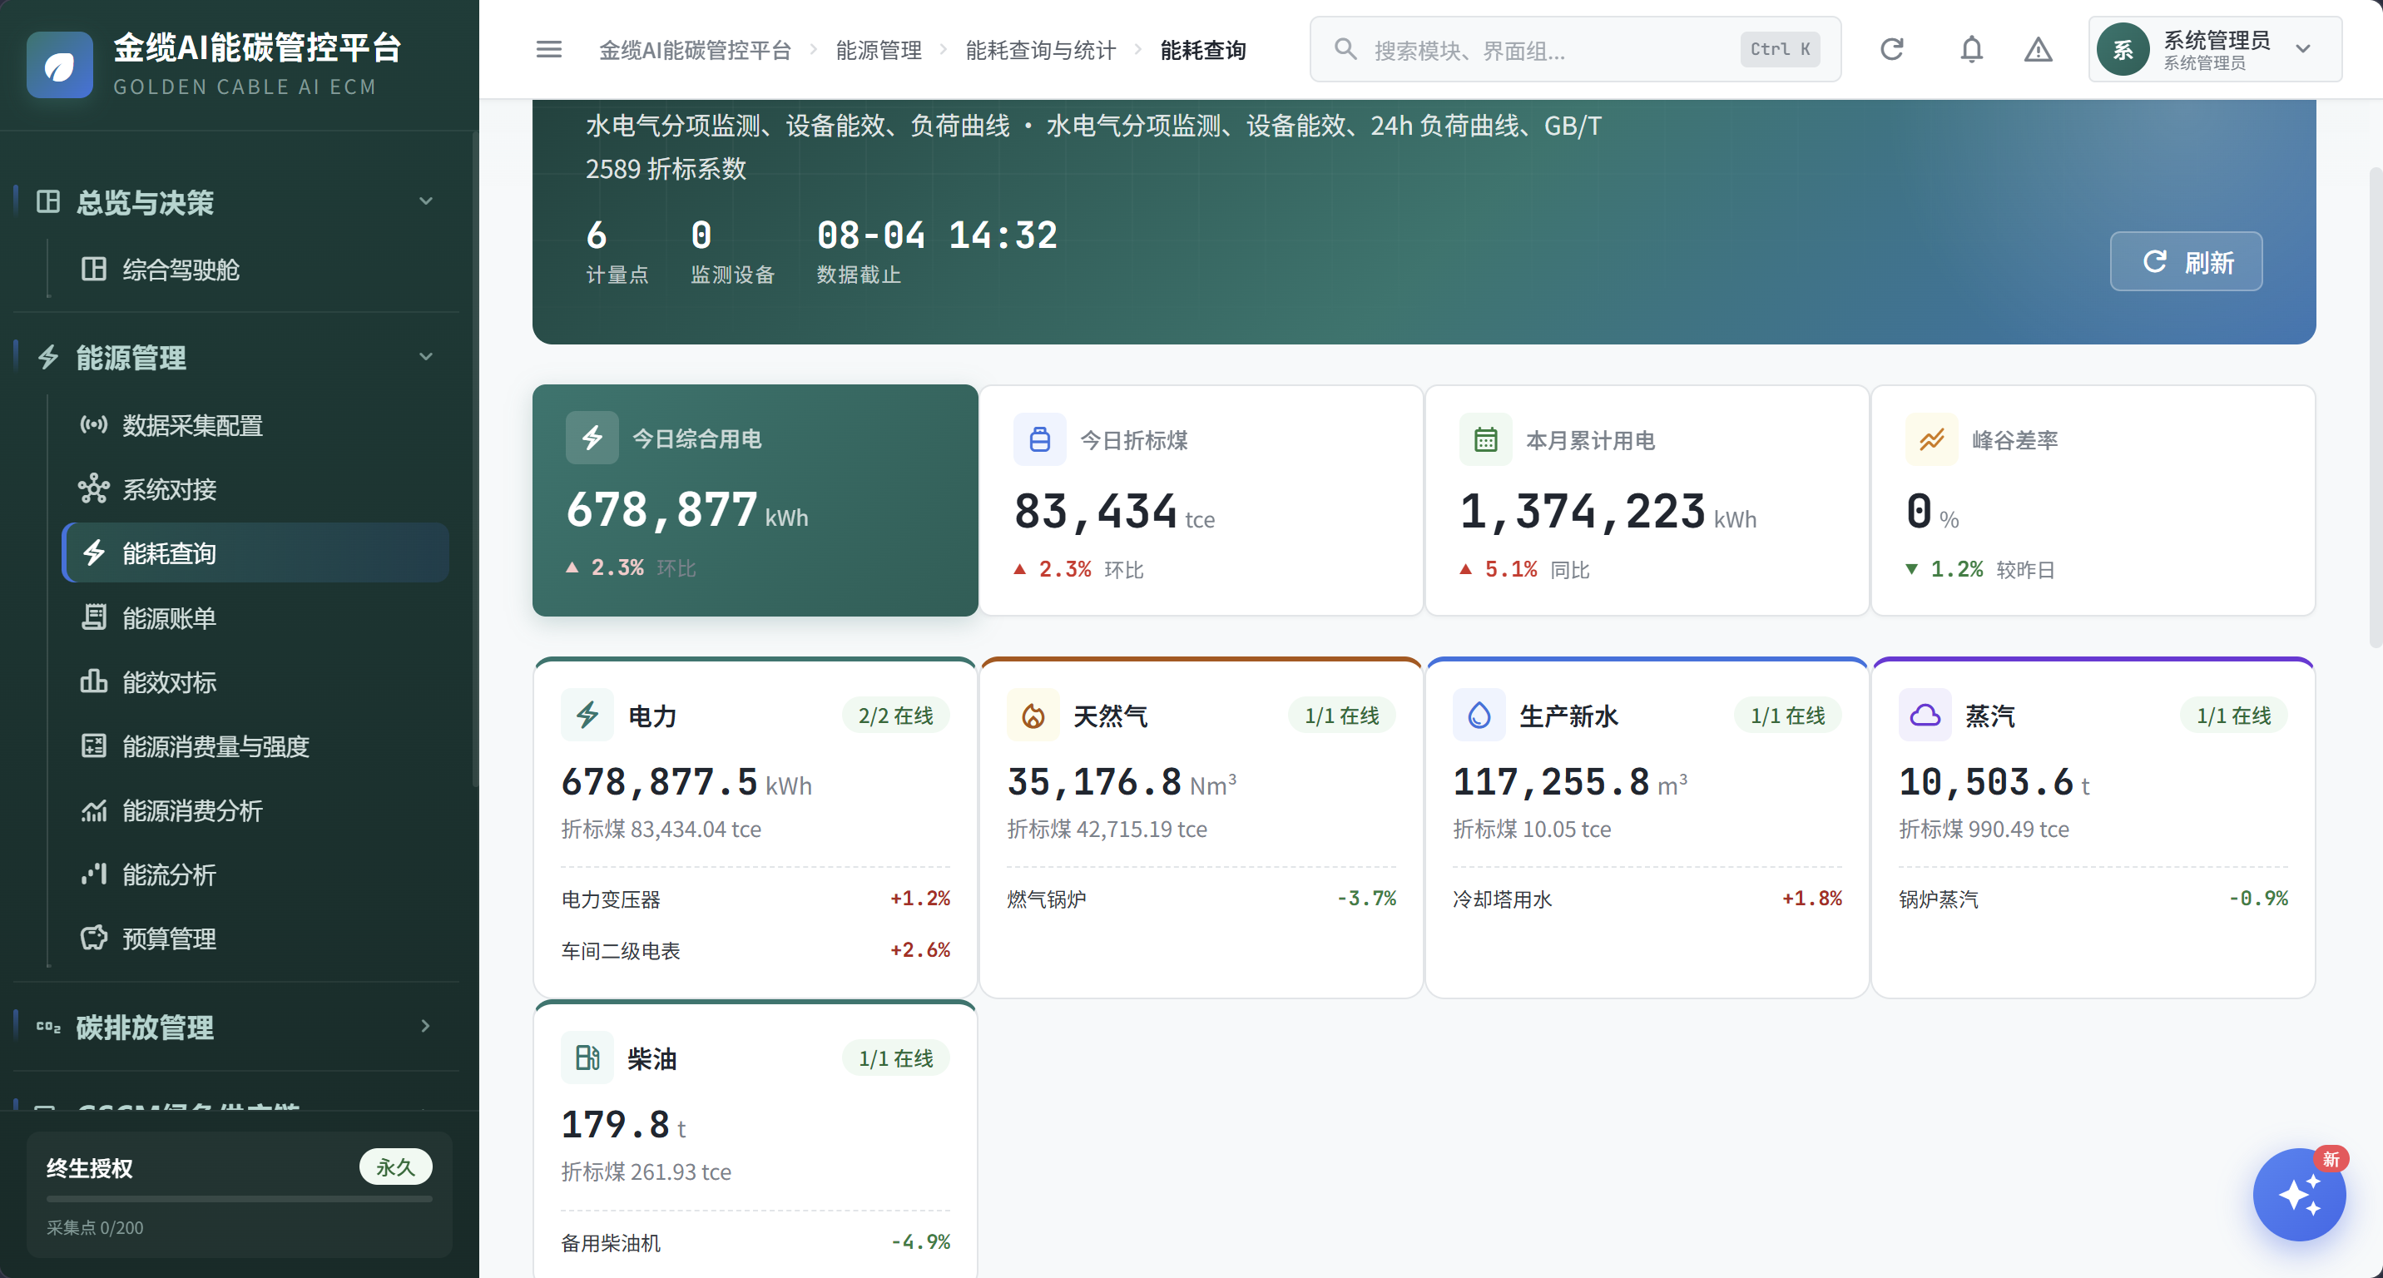2383x1278 pixels.
Task: Focus the 搜索模块 search field
Action: point(1574,49)
